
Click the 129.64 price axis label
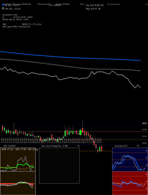[144, 143]
